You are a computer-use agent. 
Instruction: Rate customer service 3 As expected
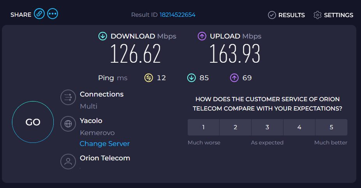point(267,127)
